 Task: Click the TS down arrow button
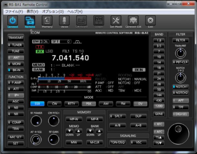coord(159,143)
